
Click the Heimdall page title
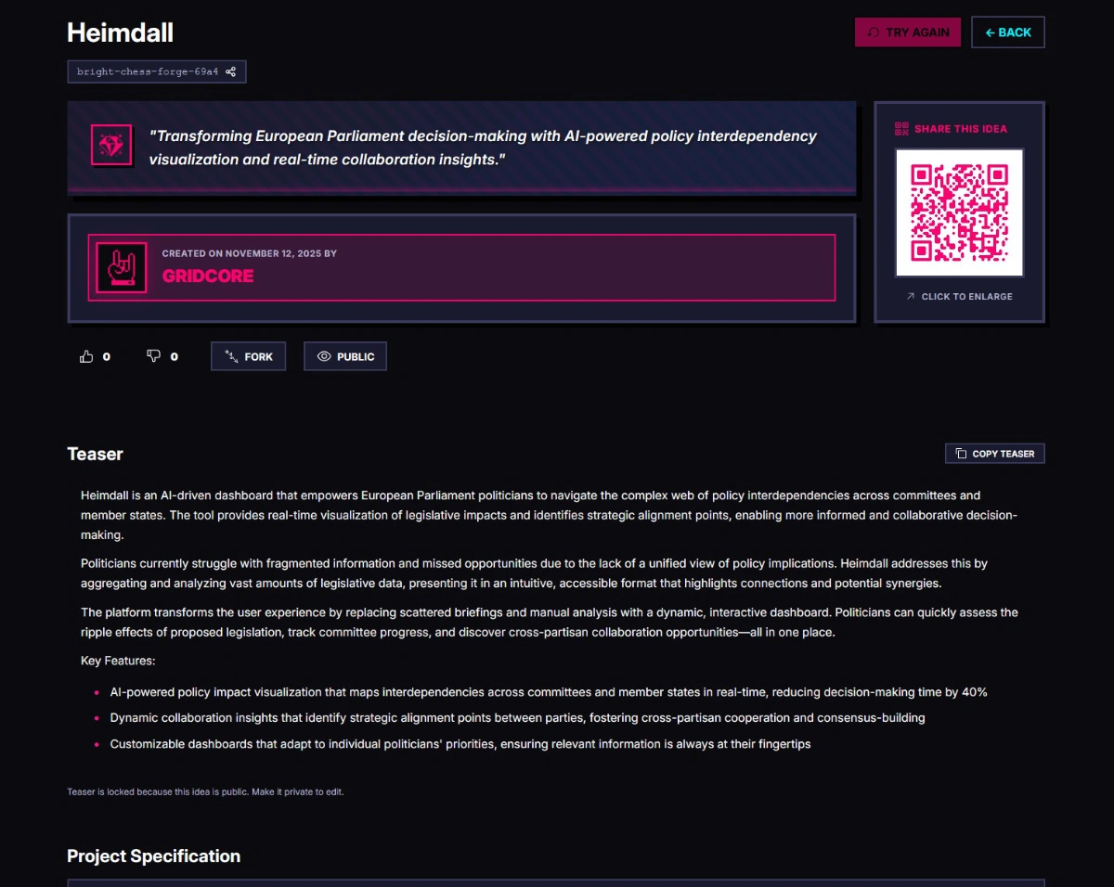point(121,32)
